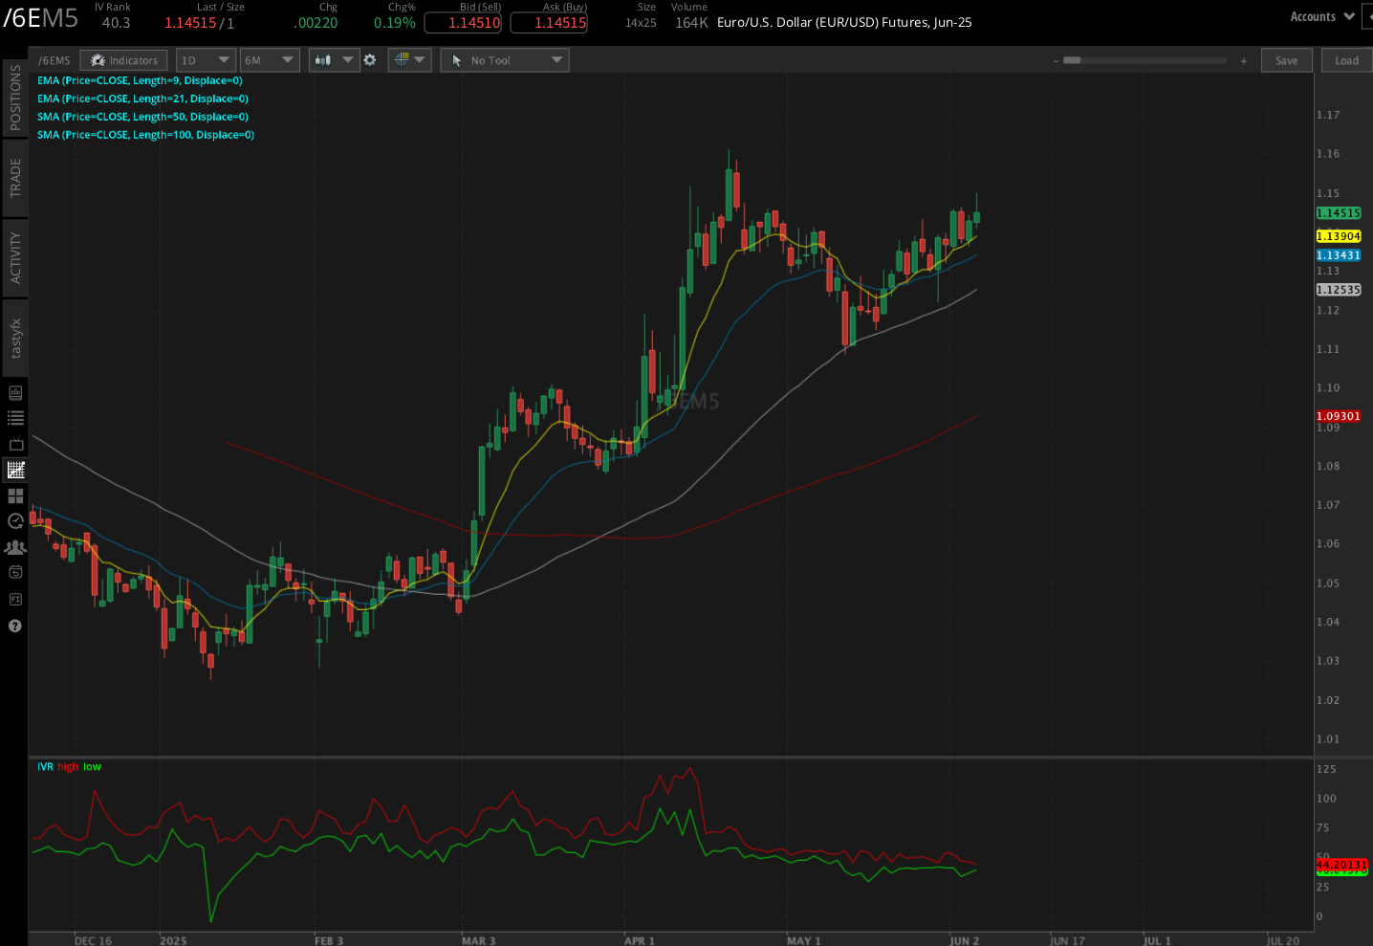This screenshot has height=946, width=1373.
Task: Open the 1D timeframe dropdown
Action: (205, 59)
